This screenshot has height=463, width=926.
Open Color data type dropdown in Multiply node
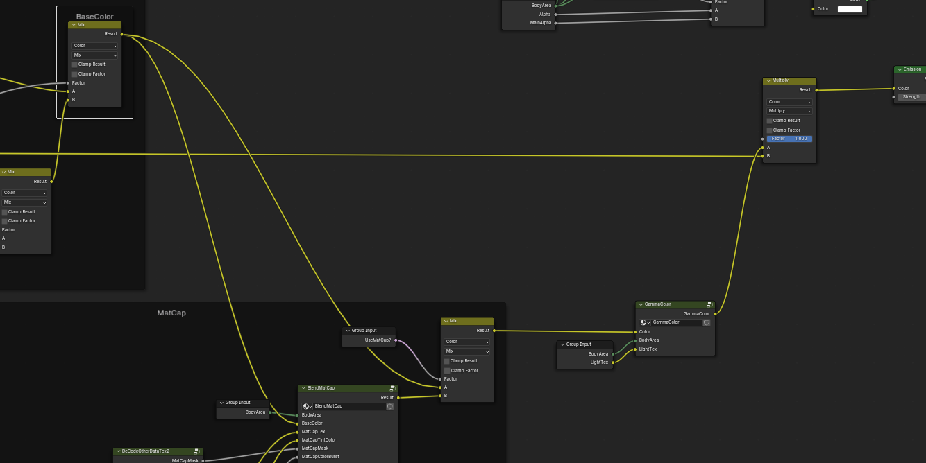pos(789,102)
